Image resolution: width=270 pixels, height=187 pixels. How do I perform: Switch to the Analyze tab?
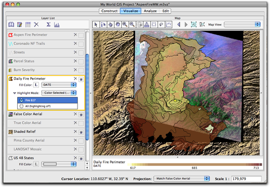pyautogui.click(x=150, y=11)
